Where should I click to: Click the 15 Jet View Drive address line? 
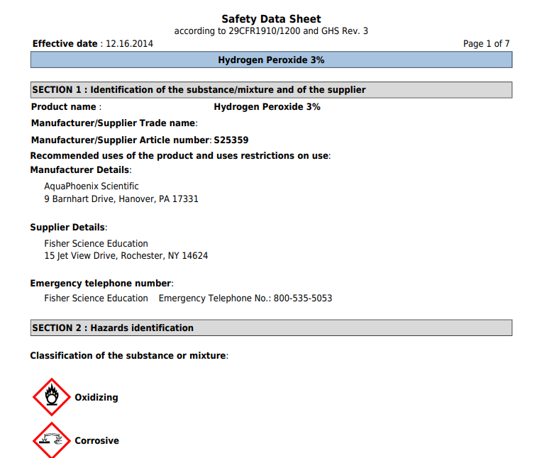(126, 256)
